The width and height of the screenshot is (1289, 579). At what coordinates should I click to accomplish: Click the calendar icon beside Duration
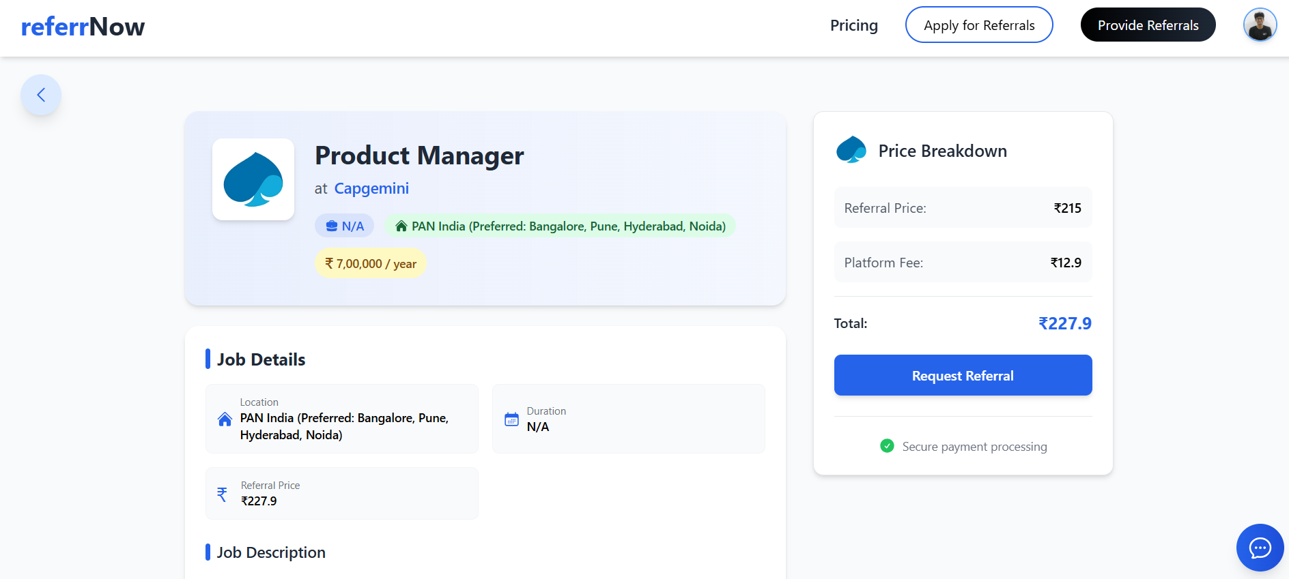coord(511,419)
